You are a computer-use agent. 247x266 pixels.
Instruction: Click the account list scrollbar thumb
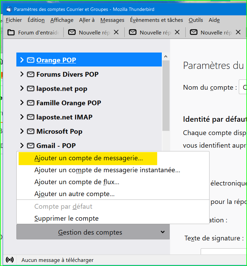pos(166,95)
